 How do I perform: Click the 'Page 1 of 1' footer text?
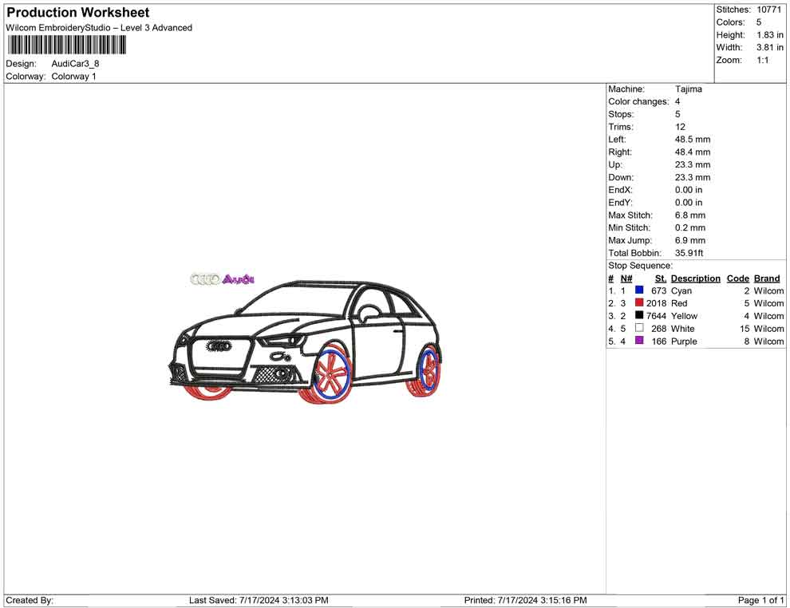[760, 601]
